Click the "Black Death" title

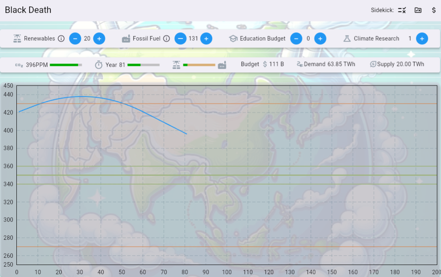tap(28, 10)
